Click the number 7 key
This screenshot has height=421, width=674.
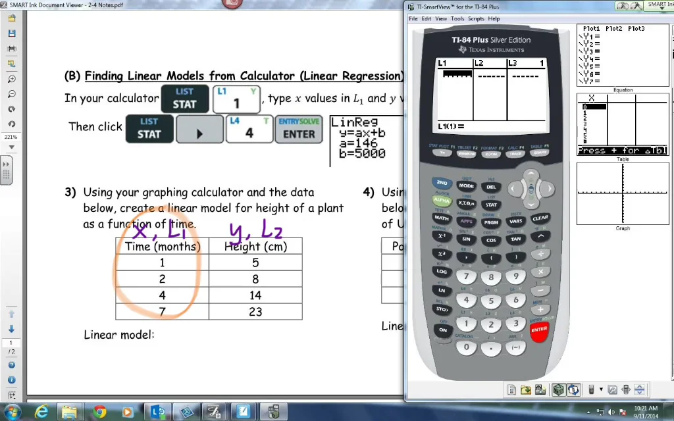coord(467,277)
